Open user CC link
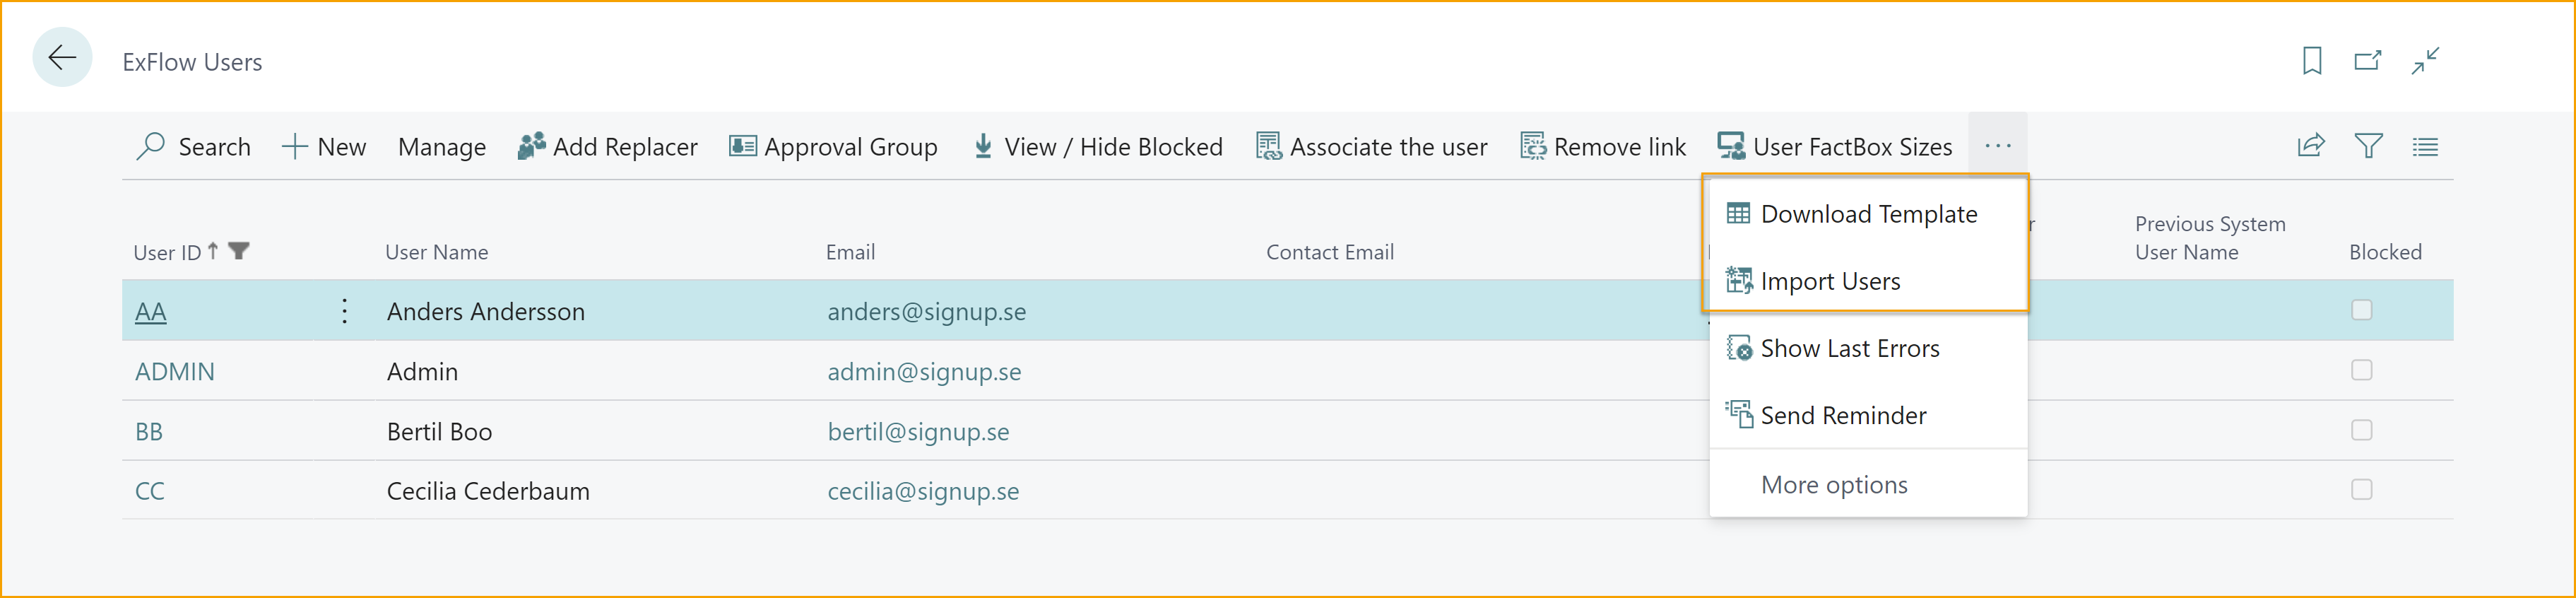The height and width of the screenshot is (598, 2576). point(149,491)
